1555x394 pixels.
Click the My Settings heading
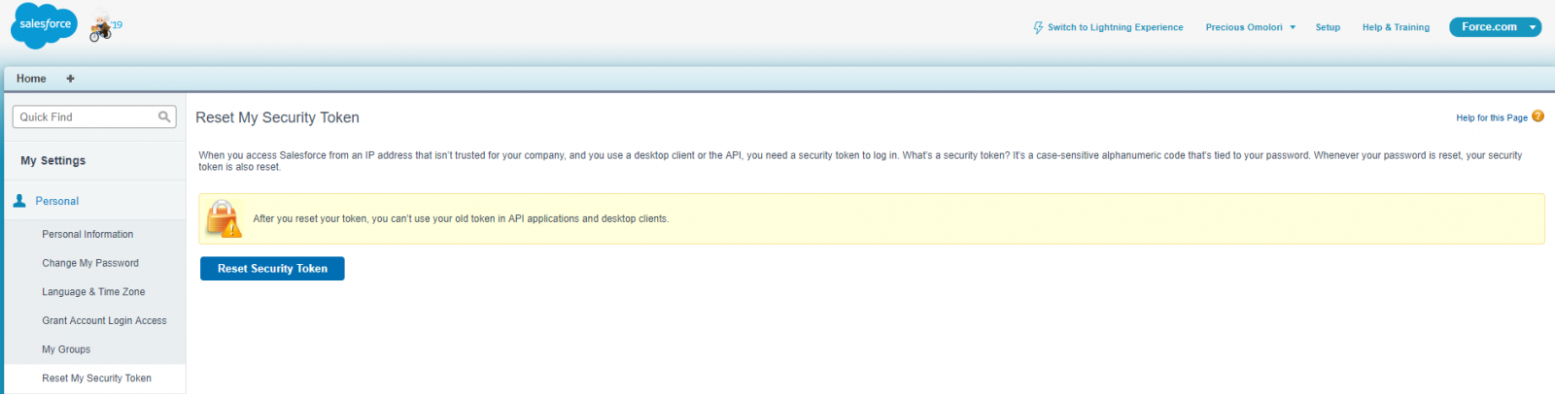coord(53,161)
